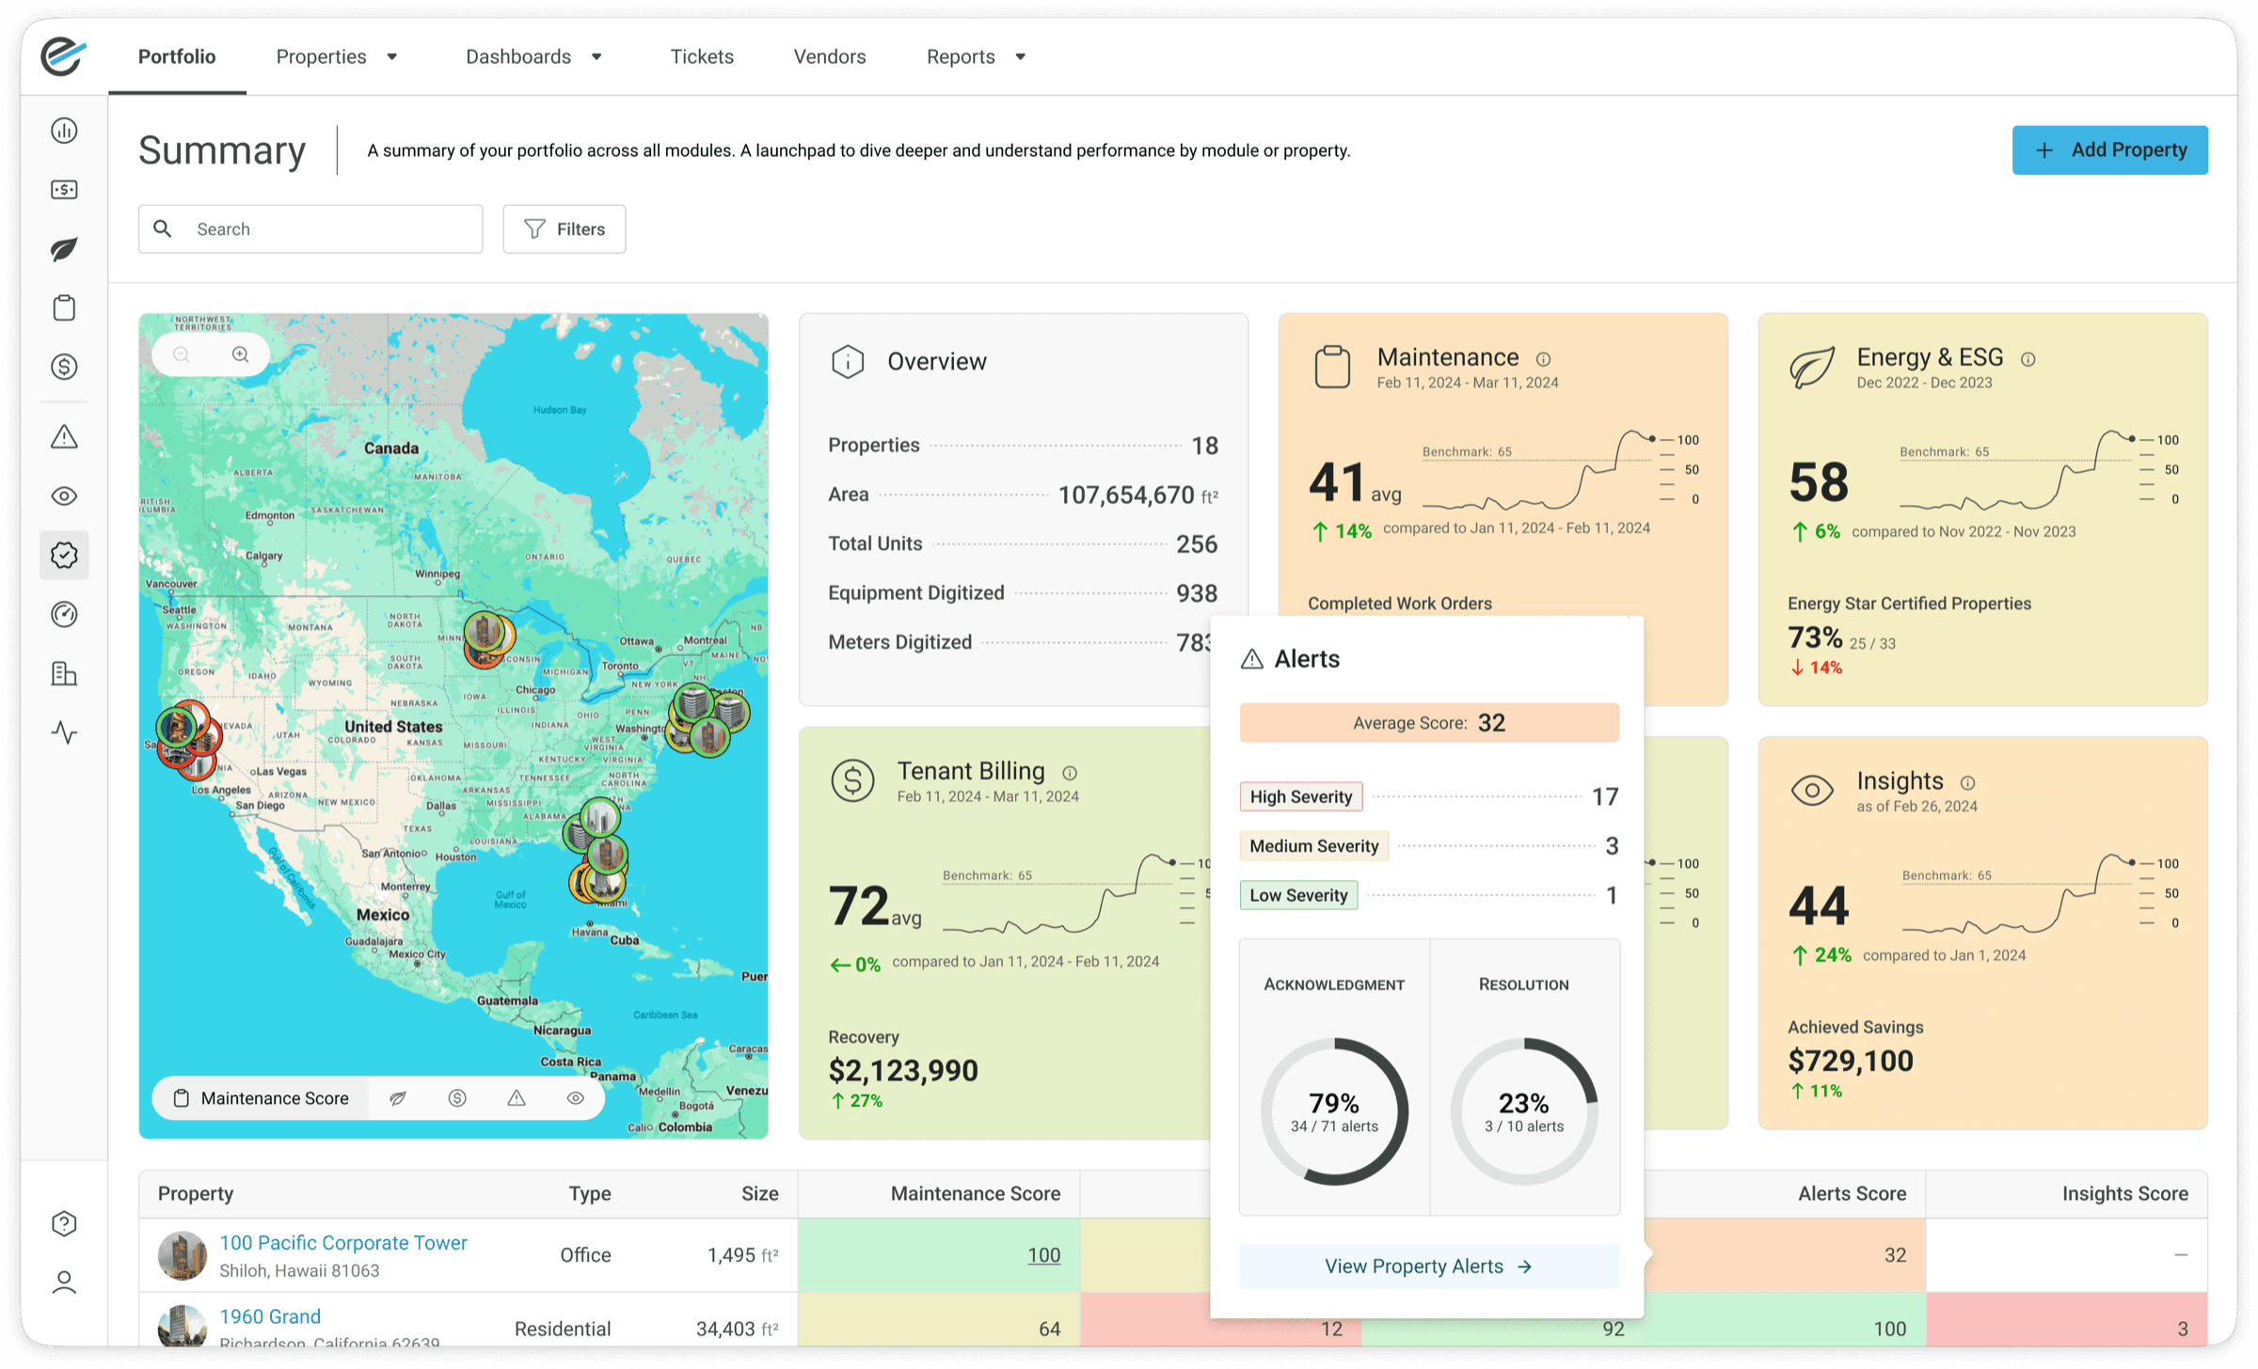Open the dollar bill billing sidebar icon

click(64, 190)
